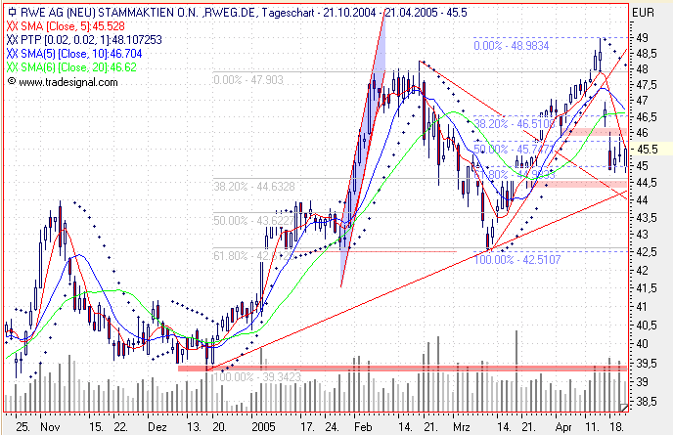Click the dark XX icon beside PTP indicator
The image size is (673, 435).
click(13, 40)
